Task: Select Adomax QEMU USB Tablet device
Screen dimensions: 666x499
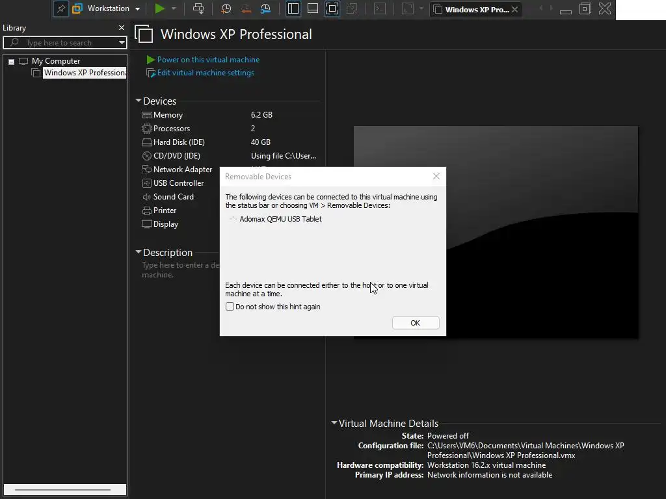Action: pos(280,219)
